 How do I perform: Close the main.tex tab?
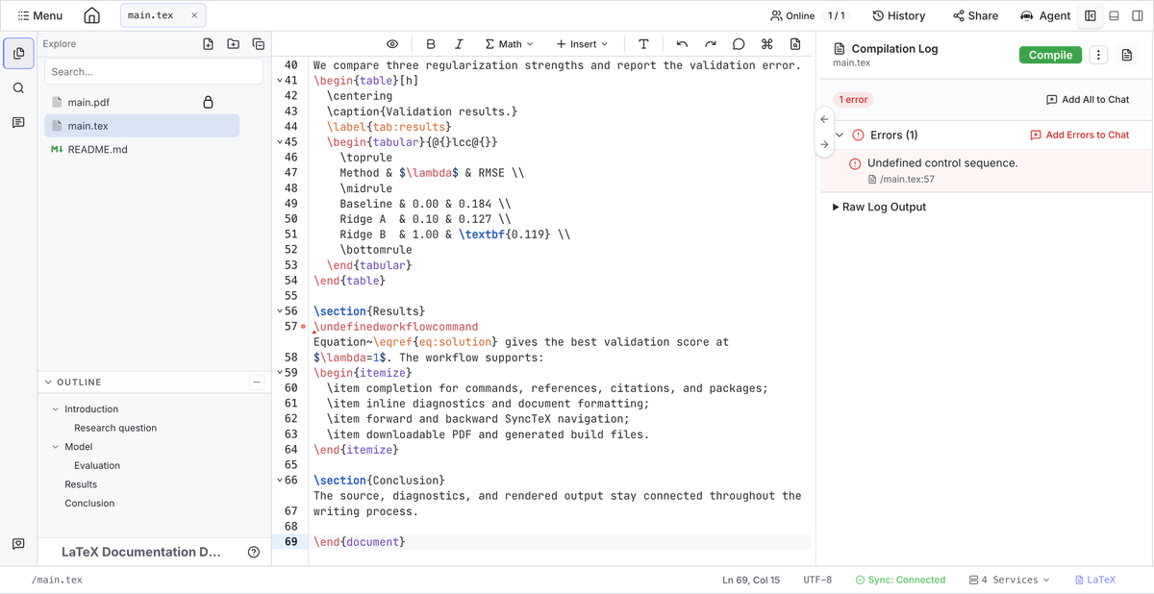pos(194,15)
